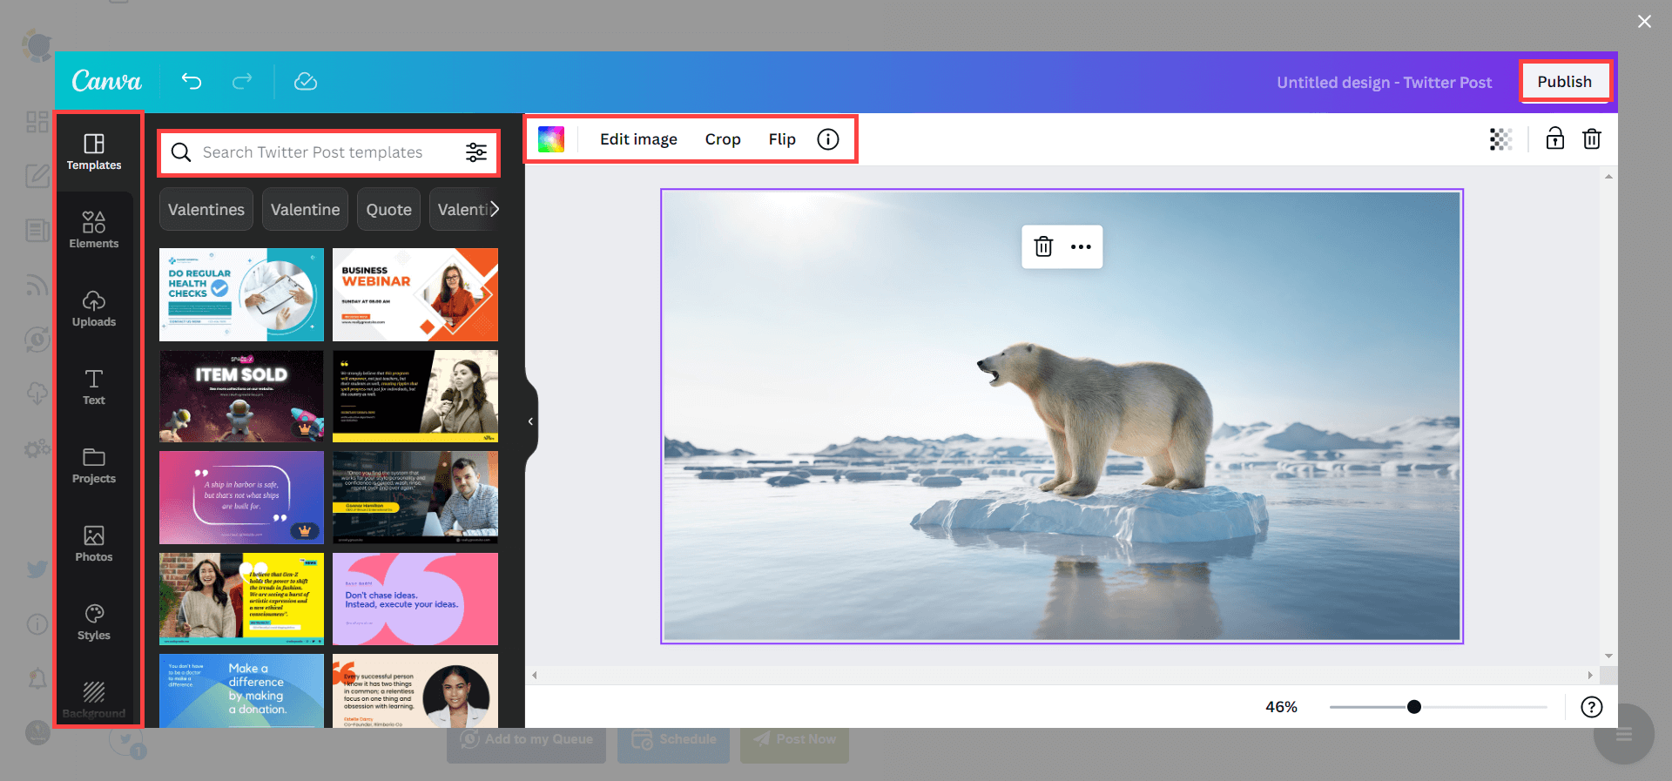Choose the yellow news quote template
1672x781 pixels.
click(241, 599)
